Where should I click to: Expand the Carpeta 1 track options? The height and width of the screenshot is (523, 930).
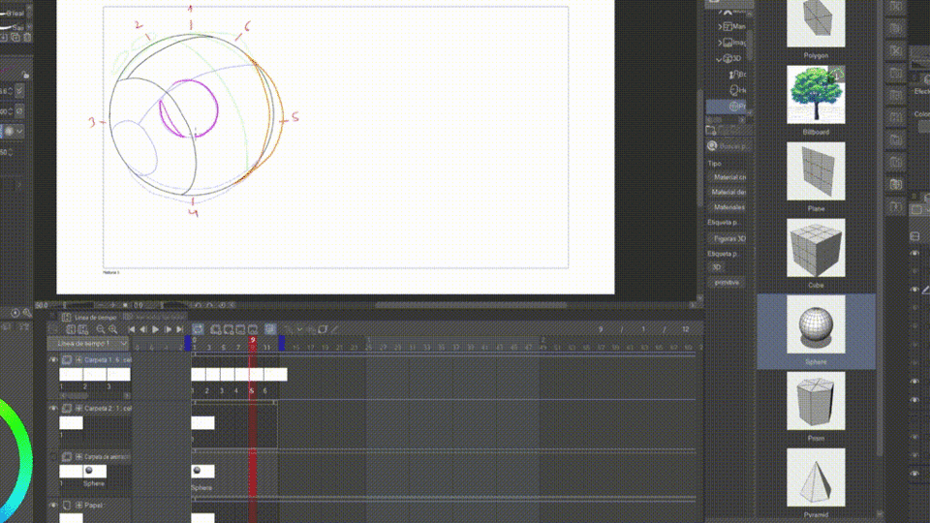pyautogui.click(x=79, y=359)
